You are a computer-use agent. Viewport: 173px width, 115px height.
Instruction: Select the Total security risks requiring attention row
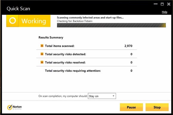pyautogui.click(x=86, y=71)
